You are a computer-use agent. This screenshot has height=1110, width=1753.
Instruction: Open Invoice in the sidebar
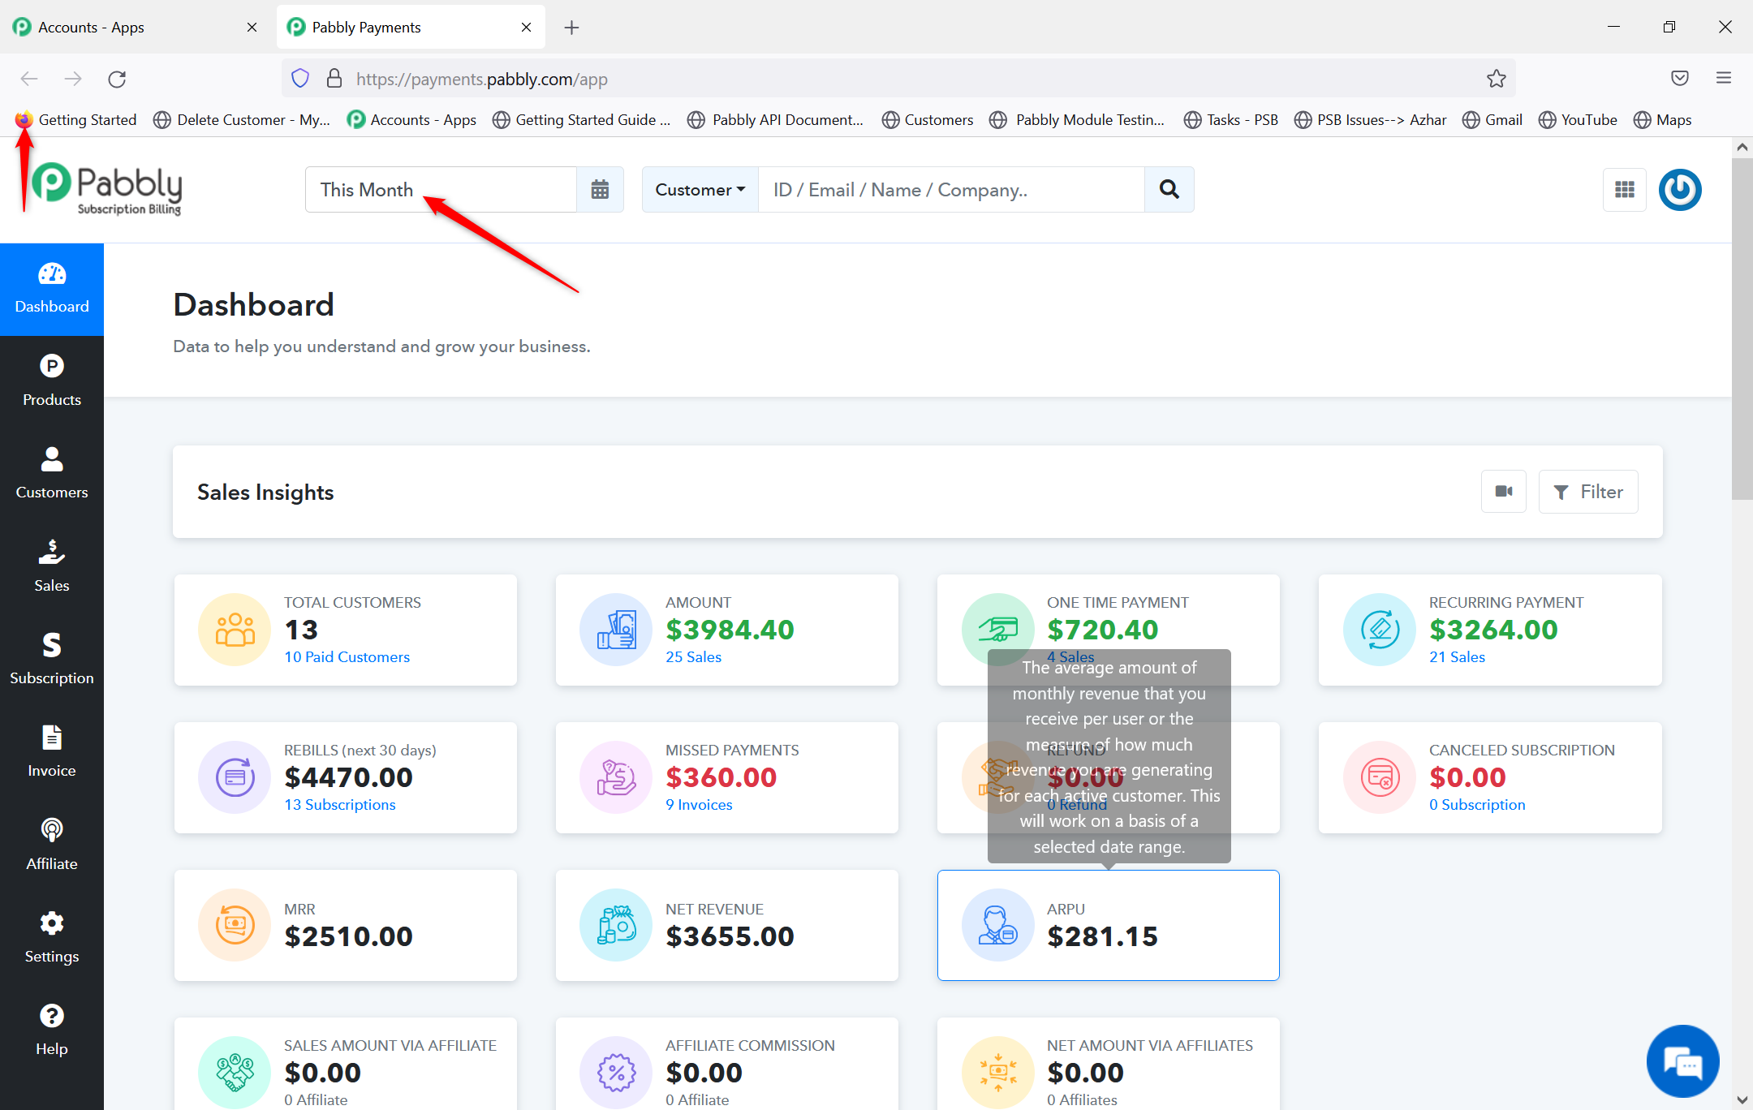coord(52,753)
